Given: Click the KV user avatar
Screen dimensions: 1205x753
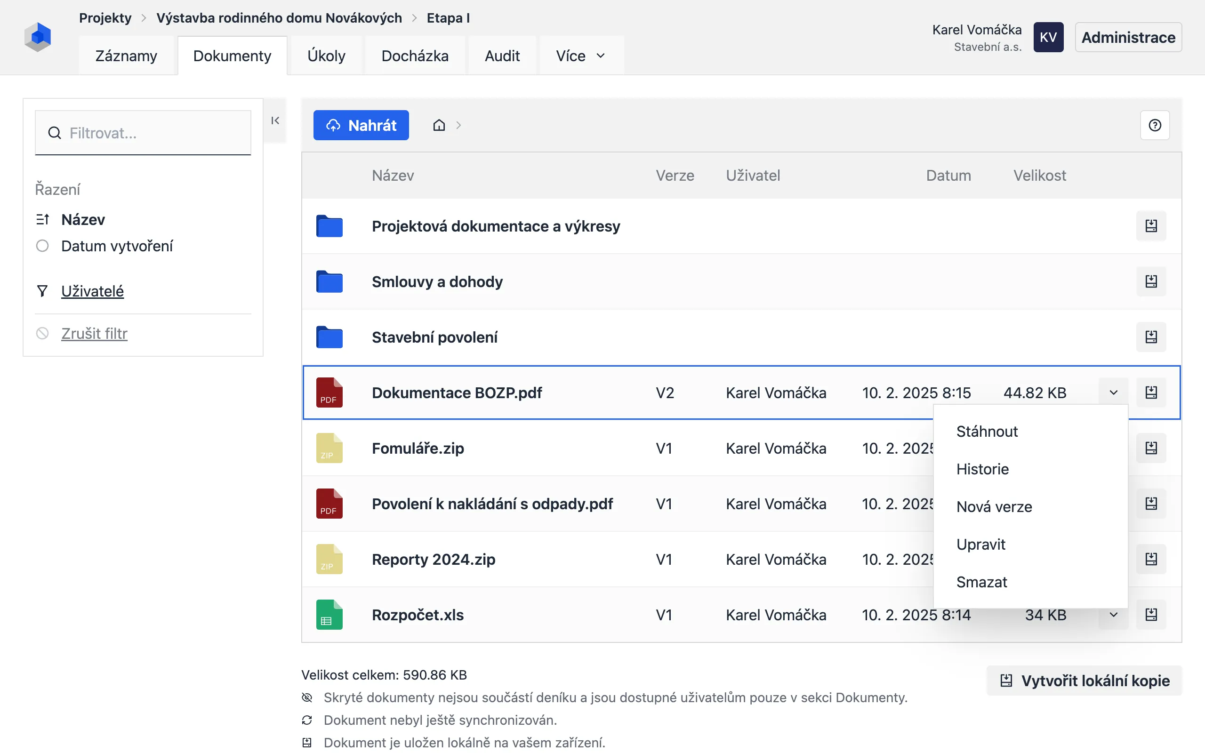Looking at the screenshot, I should [x=1048, y=37].
